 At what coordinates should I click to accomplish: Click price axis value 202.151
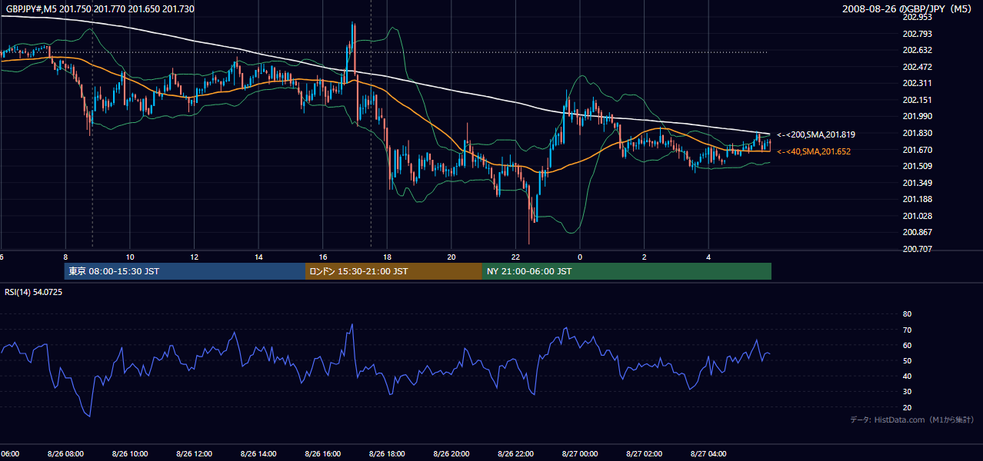(918, 100)
